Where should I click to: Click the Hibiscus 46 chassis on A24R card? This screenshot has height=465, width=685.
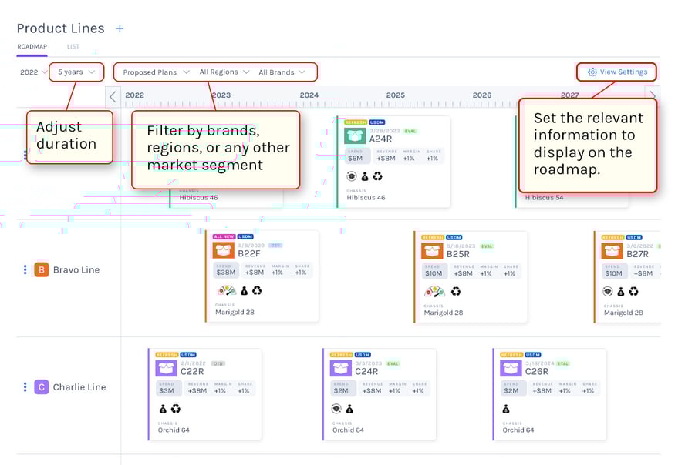tap(366, 197)
